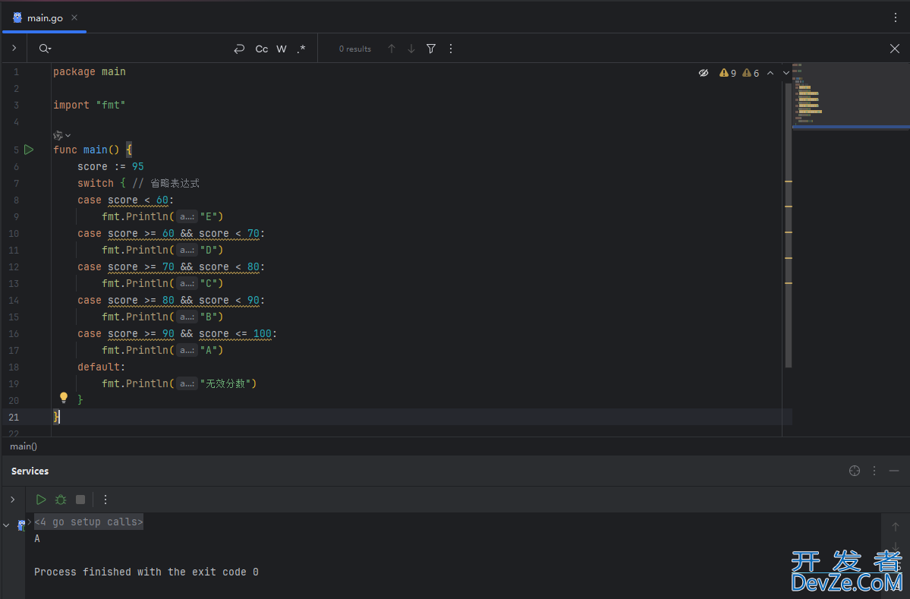910x599 pixels.
Task: Click the import "fmt" statement
Action: [90, 105]
